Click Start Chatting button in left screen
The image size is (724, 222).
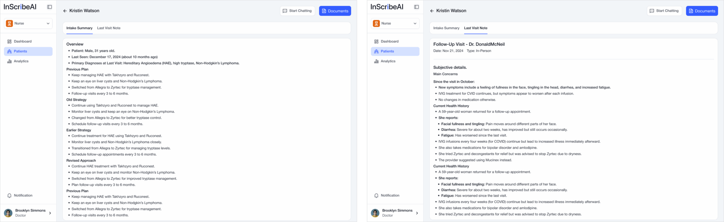(297, 11)
